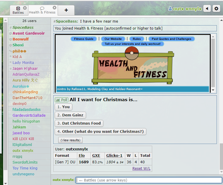Open a new room with plus tab
This screenshot has height=185, width=223.
[66, 10]
